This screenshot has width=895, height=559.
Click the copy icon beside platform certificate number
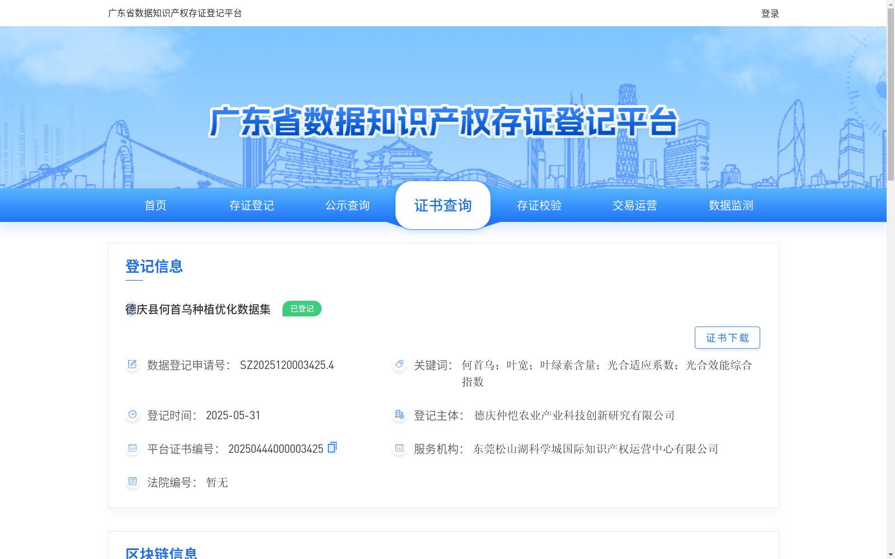(332, 447)
